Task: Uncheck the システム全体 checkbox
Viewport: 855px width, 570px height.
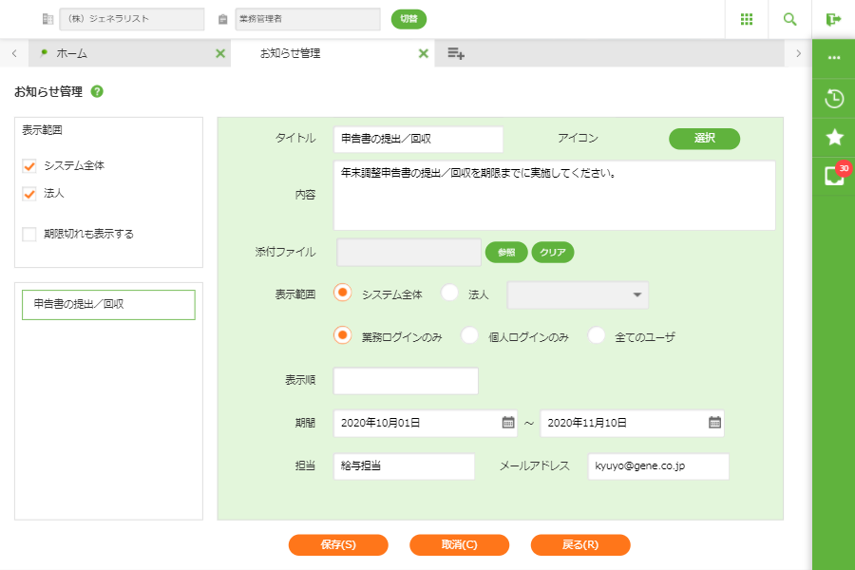Action: pos(29,166)
